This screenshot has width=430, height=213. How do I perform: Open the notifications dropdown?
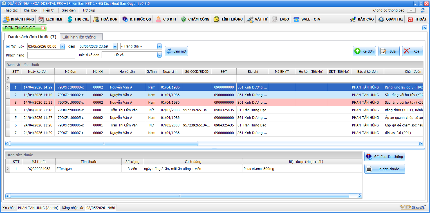point(411,10)
